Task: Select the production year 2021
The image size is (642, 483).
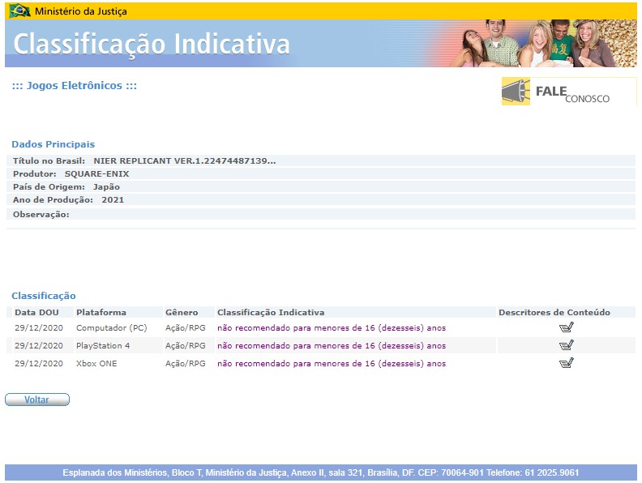Action: pyautogui.click(x=113, y=200)
